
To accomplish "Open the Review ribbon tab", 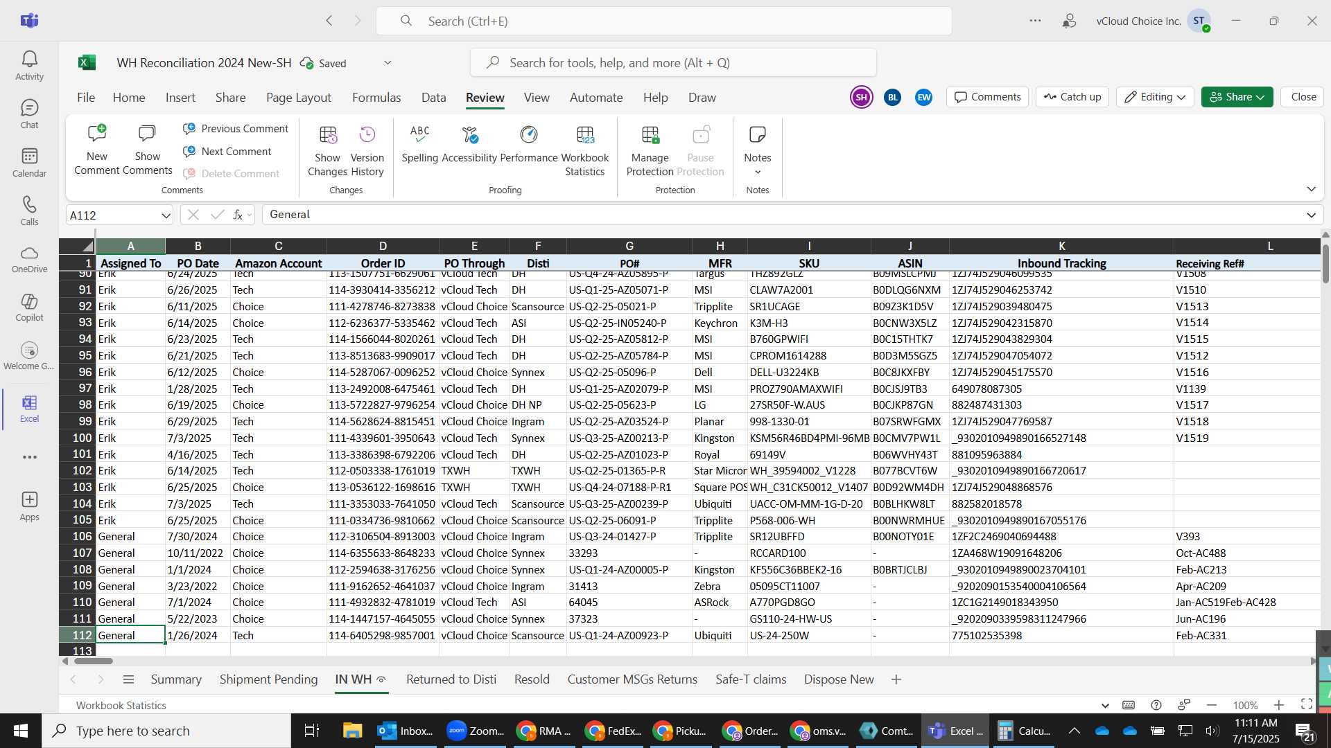I will (x=485, y=98).
